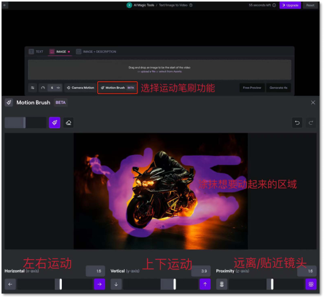Viewport: 325px width, 299px height.
Task: Click Generate 4s button
Action: [279, 88]
